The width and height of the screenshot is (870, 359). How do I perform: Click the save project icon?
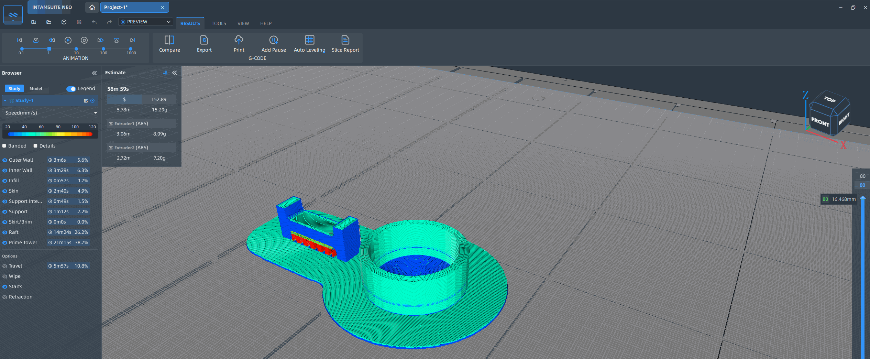[79, 22]
